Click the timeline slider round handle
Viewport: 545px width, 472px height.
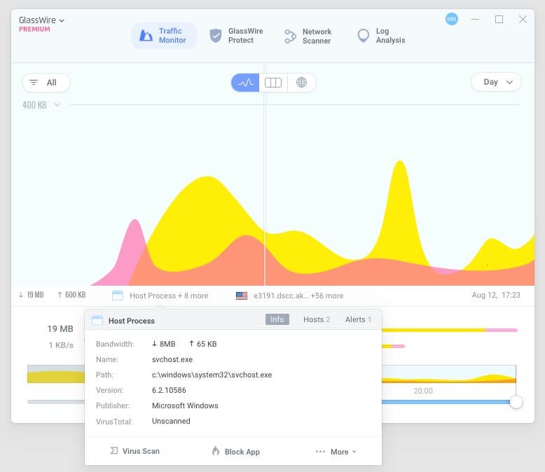point(516,402)
